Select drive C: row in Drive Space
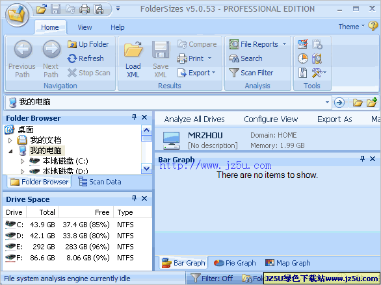The width and height of the screenshot is (381, 285). click(x=70, y=225)
